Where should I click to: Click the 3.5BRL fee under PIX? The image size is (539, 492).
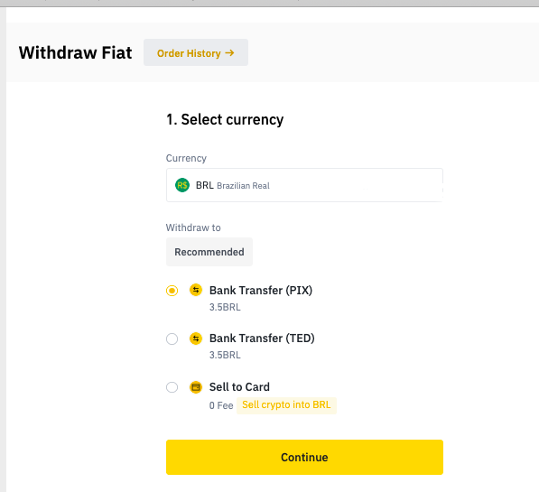[225, 307]
